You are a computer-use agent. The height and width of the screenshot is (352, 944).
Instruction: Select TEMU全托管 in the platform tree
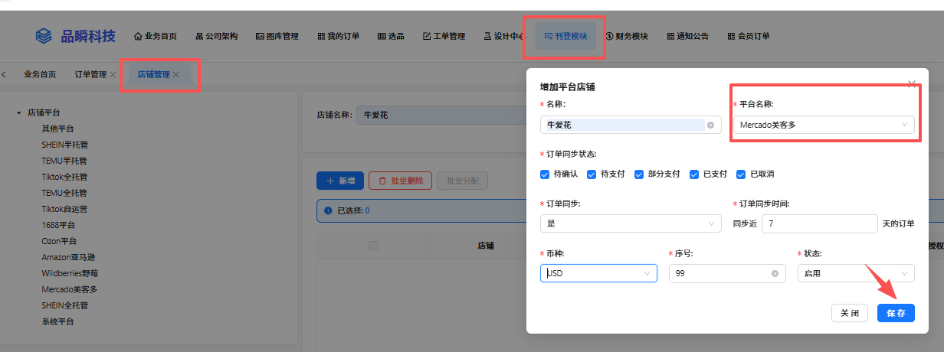64,193
